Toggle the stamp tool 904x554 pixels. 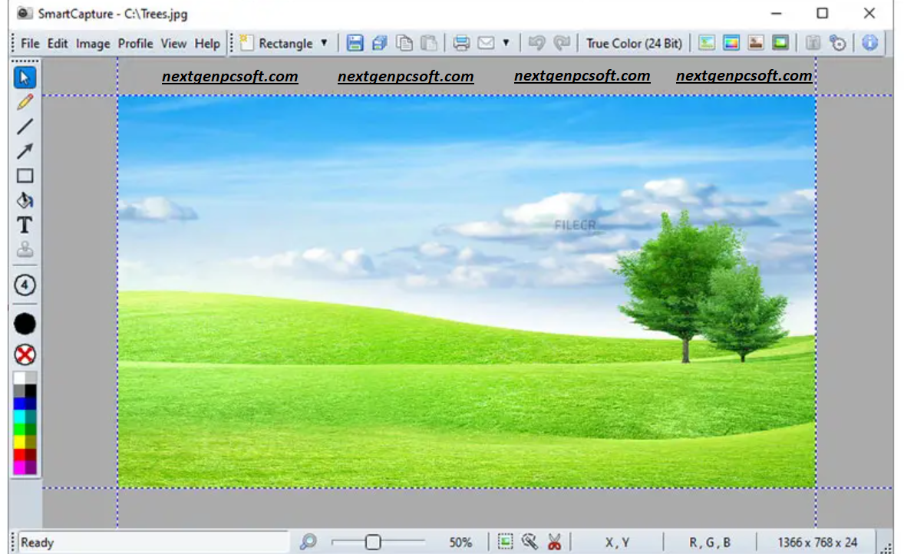(25, 249)
